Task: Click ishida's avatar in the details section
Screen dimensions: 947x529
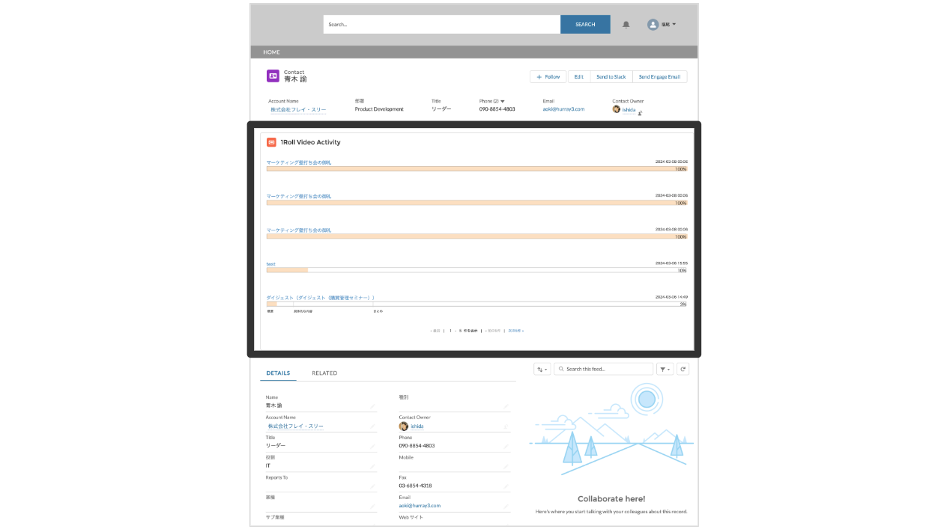Action: pos(404,426)
